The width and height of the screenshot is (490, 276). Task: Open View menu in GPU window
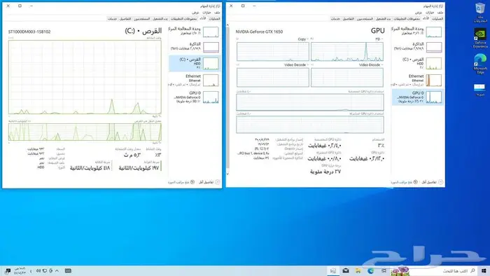pos(419,13)
